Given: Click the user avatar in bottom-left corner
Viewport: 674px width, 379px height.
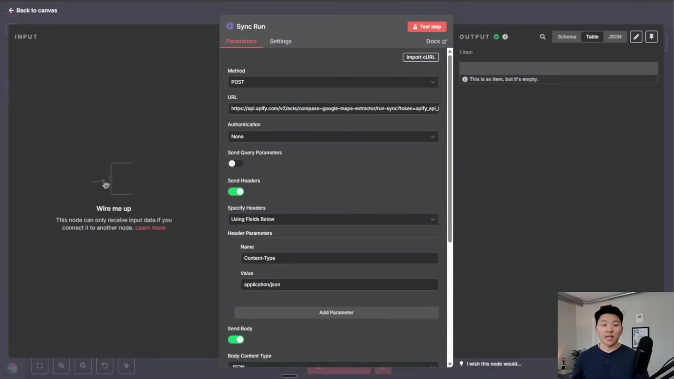Looking at the screenshot, I should pyautogui.click(x=12, y=368).
